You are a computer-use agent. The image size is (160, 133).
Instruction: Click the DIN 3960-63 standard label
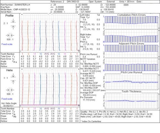point(73,2)
